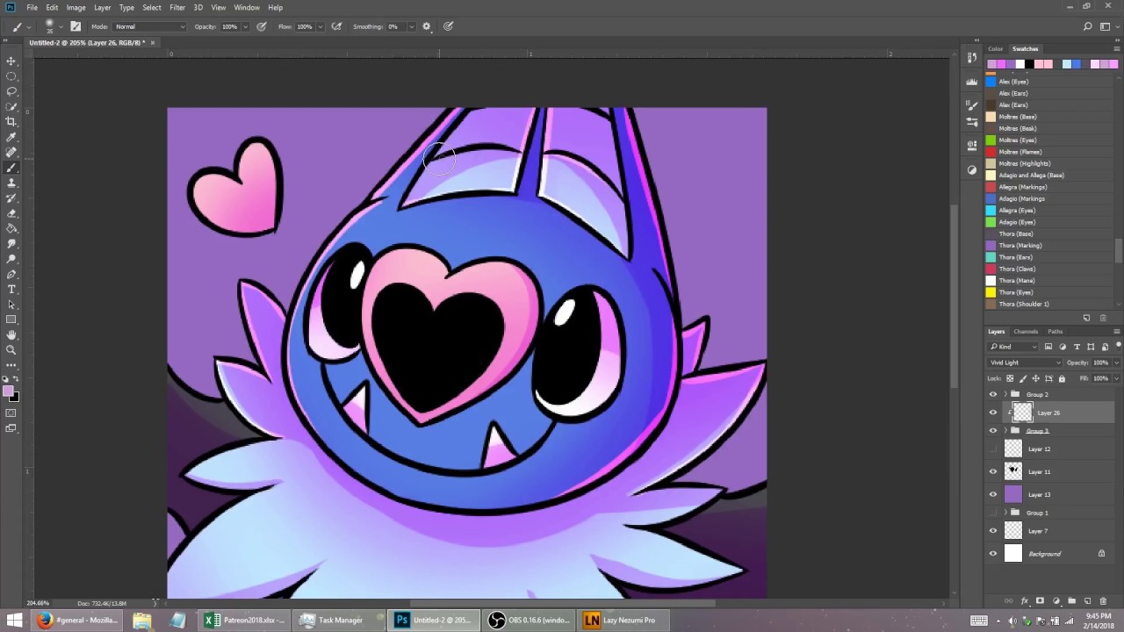1124x632 pixels.
Task: Hide Layer 7
Action: click(x=993, y=531)
